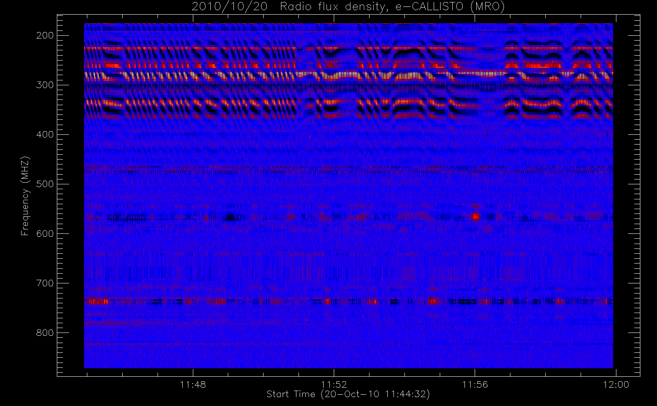Click the 400 MHz frequency tick label
The width and height of the screenshot is (657, 406).
pos(45,134)
